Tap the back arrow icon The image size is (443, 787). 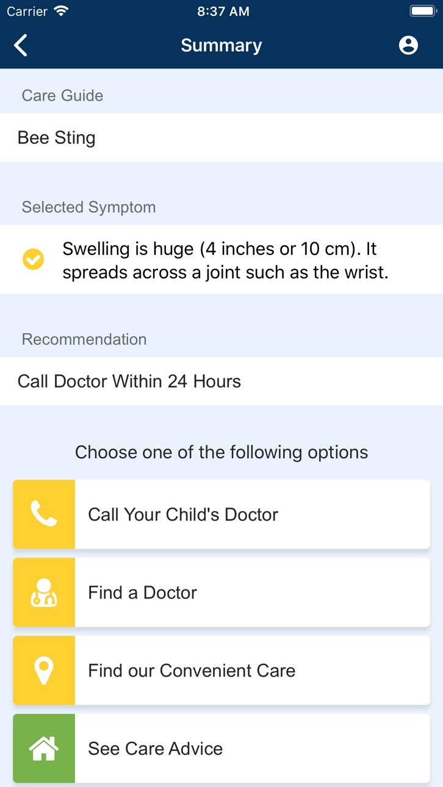pyautogui.click(x=21, y=45)
